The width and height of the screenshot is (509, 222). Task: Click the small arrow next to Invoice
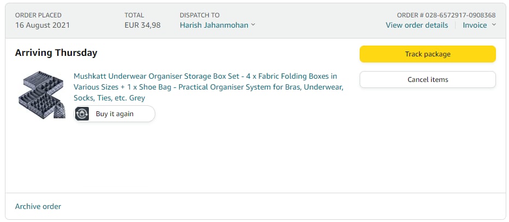494,25
